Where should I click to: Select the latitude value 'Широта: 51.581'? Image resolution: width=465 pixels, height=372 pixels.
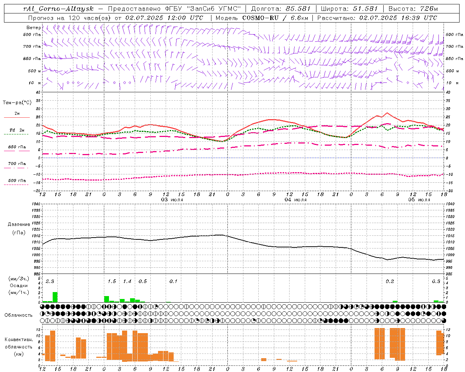pyautogui.click(x=349, y=9)
